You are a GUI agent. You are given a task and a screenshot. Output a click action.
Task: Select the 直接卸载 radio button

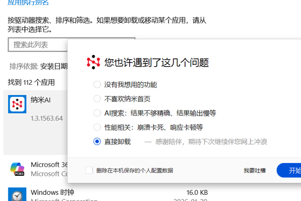coord(97,142)
